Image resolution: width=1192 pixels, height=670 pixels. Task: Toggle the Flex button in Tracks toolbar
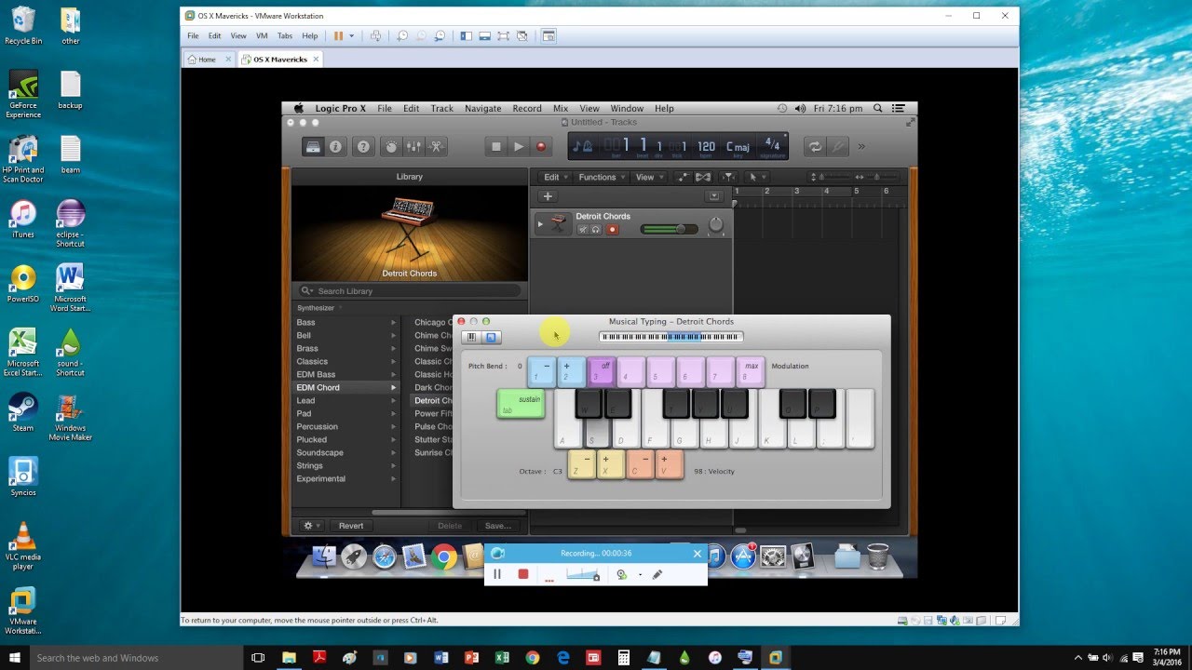click(703, 177)
